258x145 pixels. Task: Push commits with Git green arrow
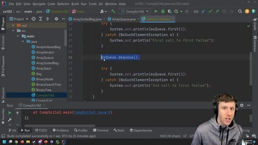(217, 11)
